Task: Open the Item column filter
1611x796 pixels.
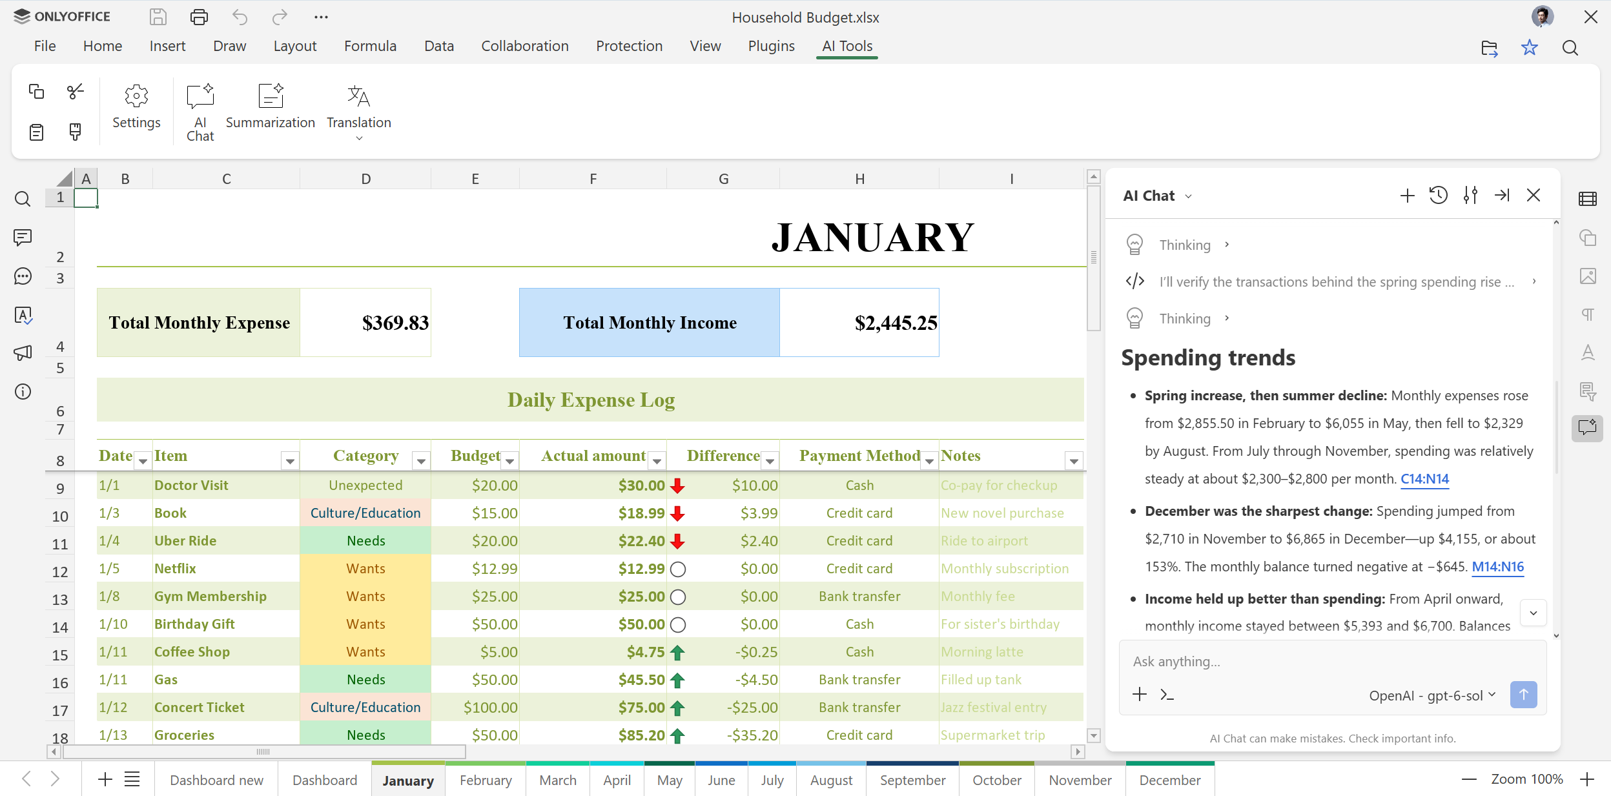Action: (290, 461)
